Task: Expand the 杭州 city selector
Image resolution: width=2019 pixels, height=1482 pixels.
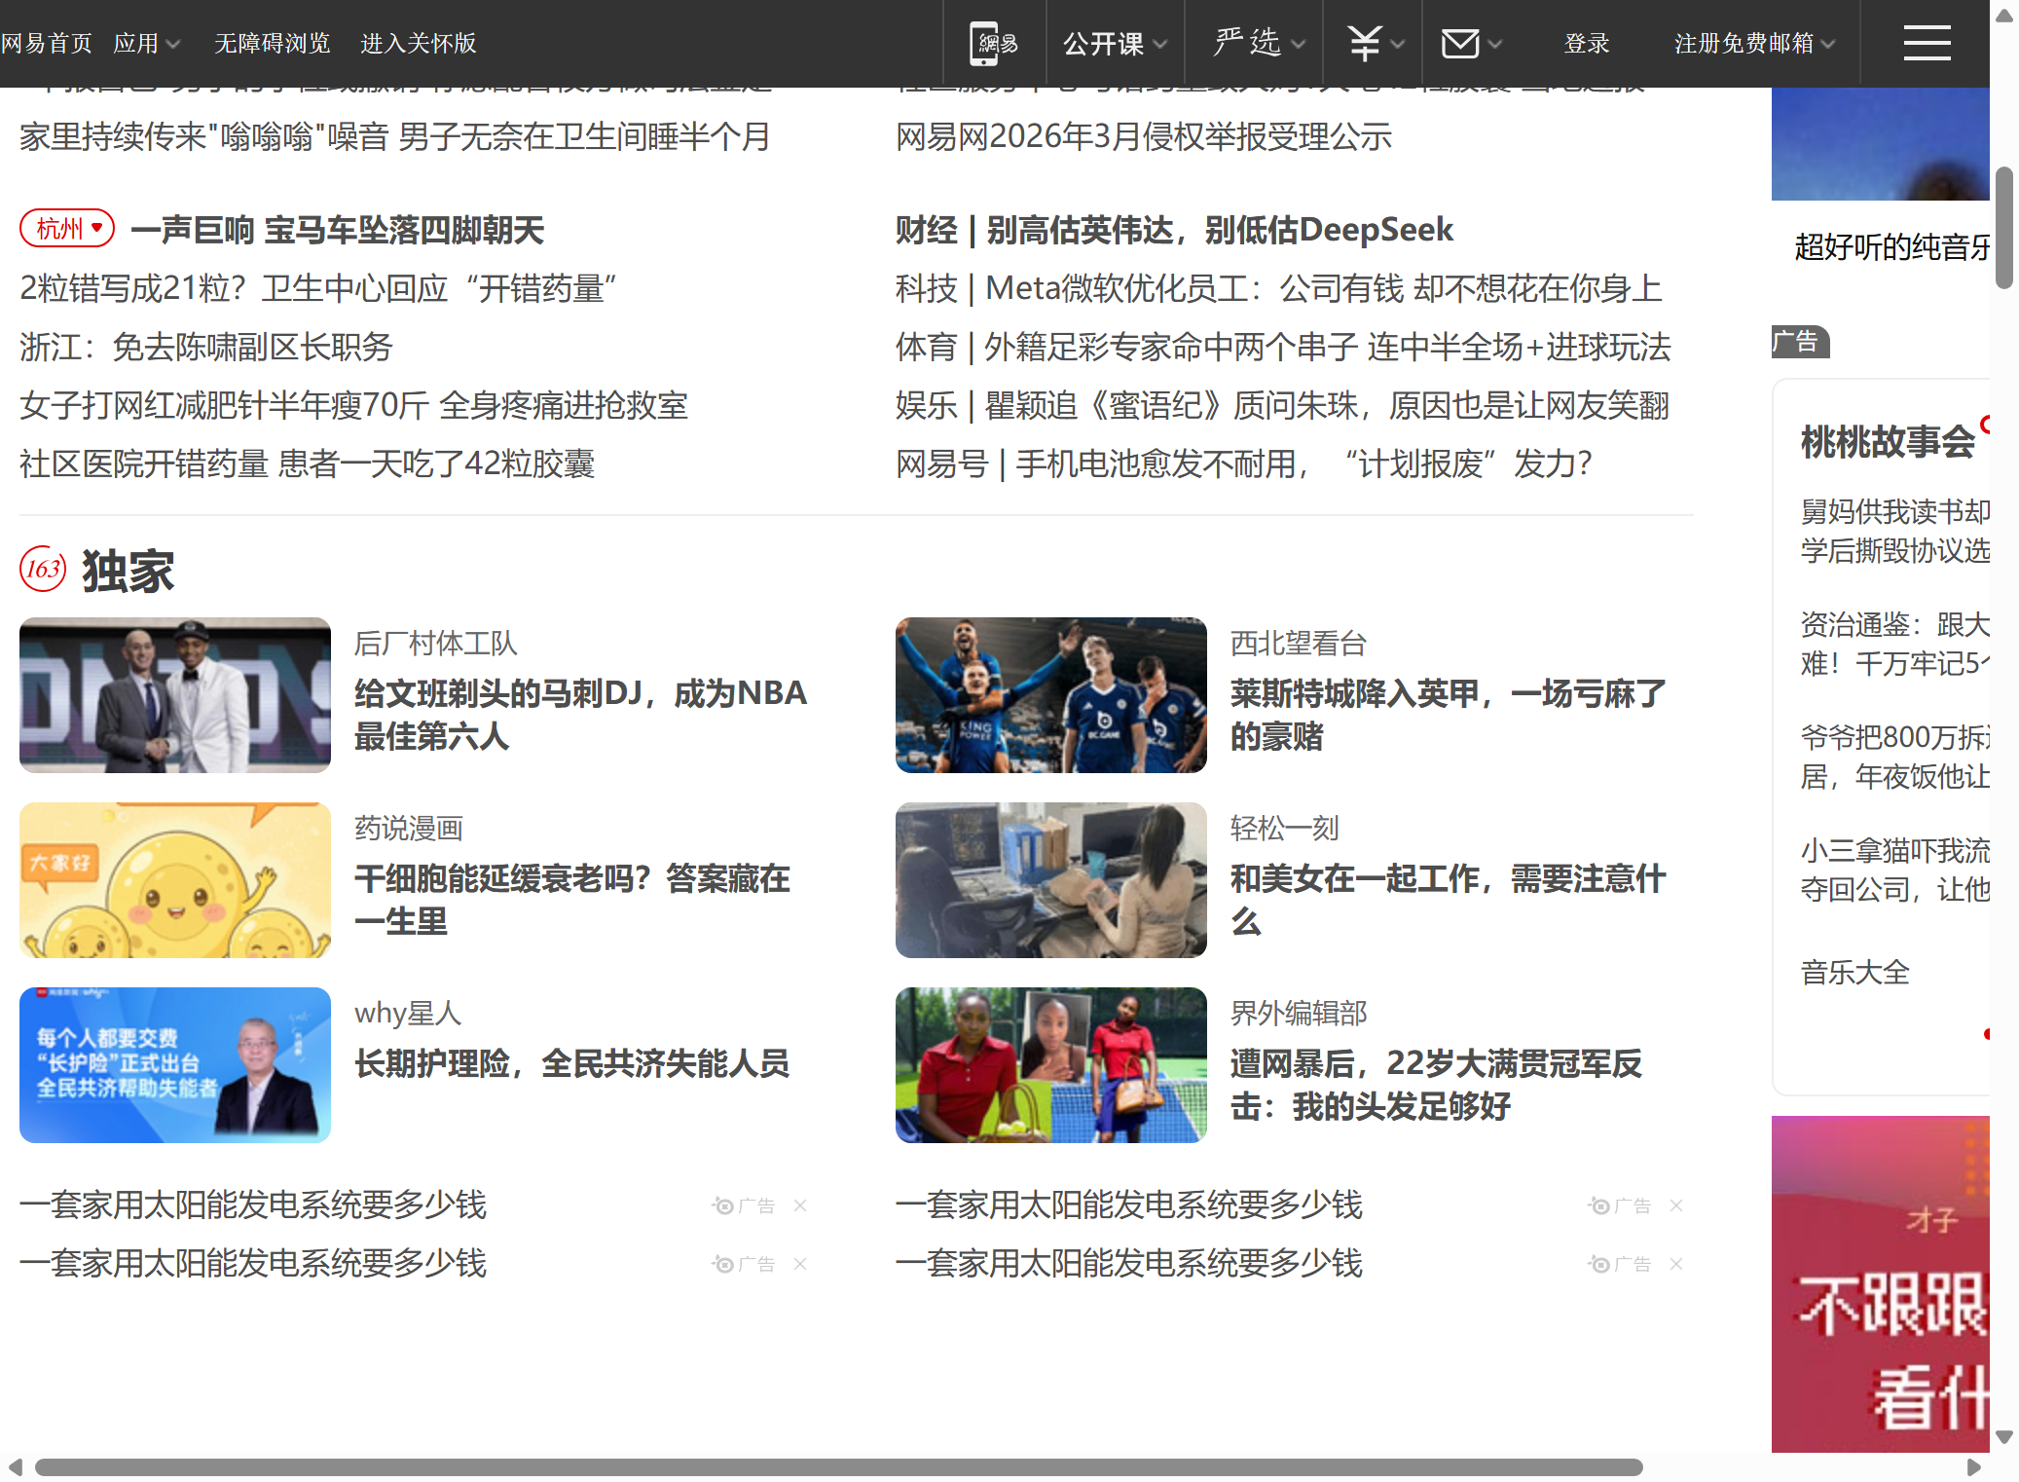Action: point(67,229)
